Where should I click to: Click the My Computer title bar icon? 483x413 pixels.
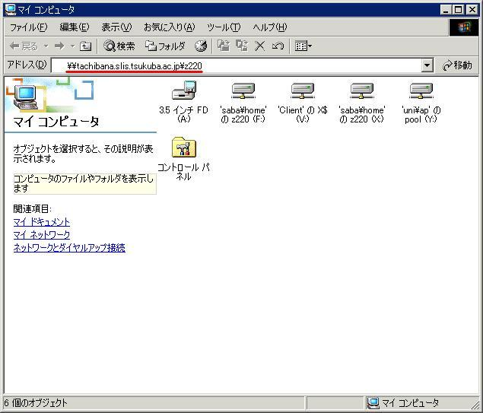pos(11,10)
